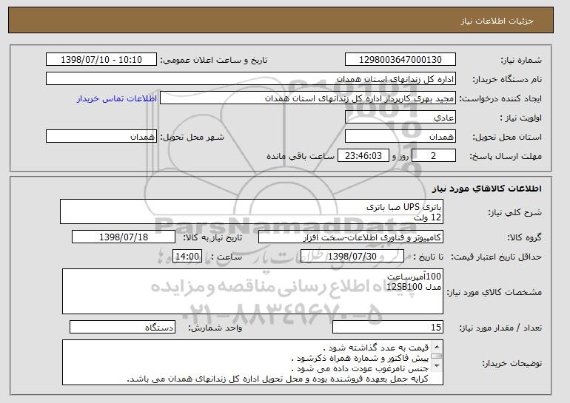Click the مهلت ارسال پاسخ label
This screenshot has width=570, height=403.
(x=506, y=156)
